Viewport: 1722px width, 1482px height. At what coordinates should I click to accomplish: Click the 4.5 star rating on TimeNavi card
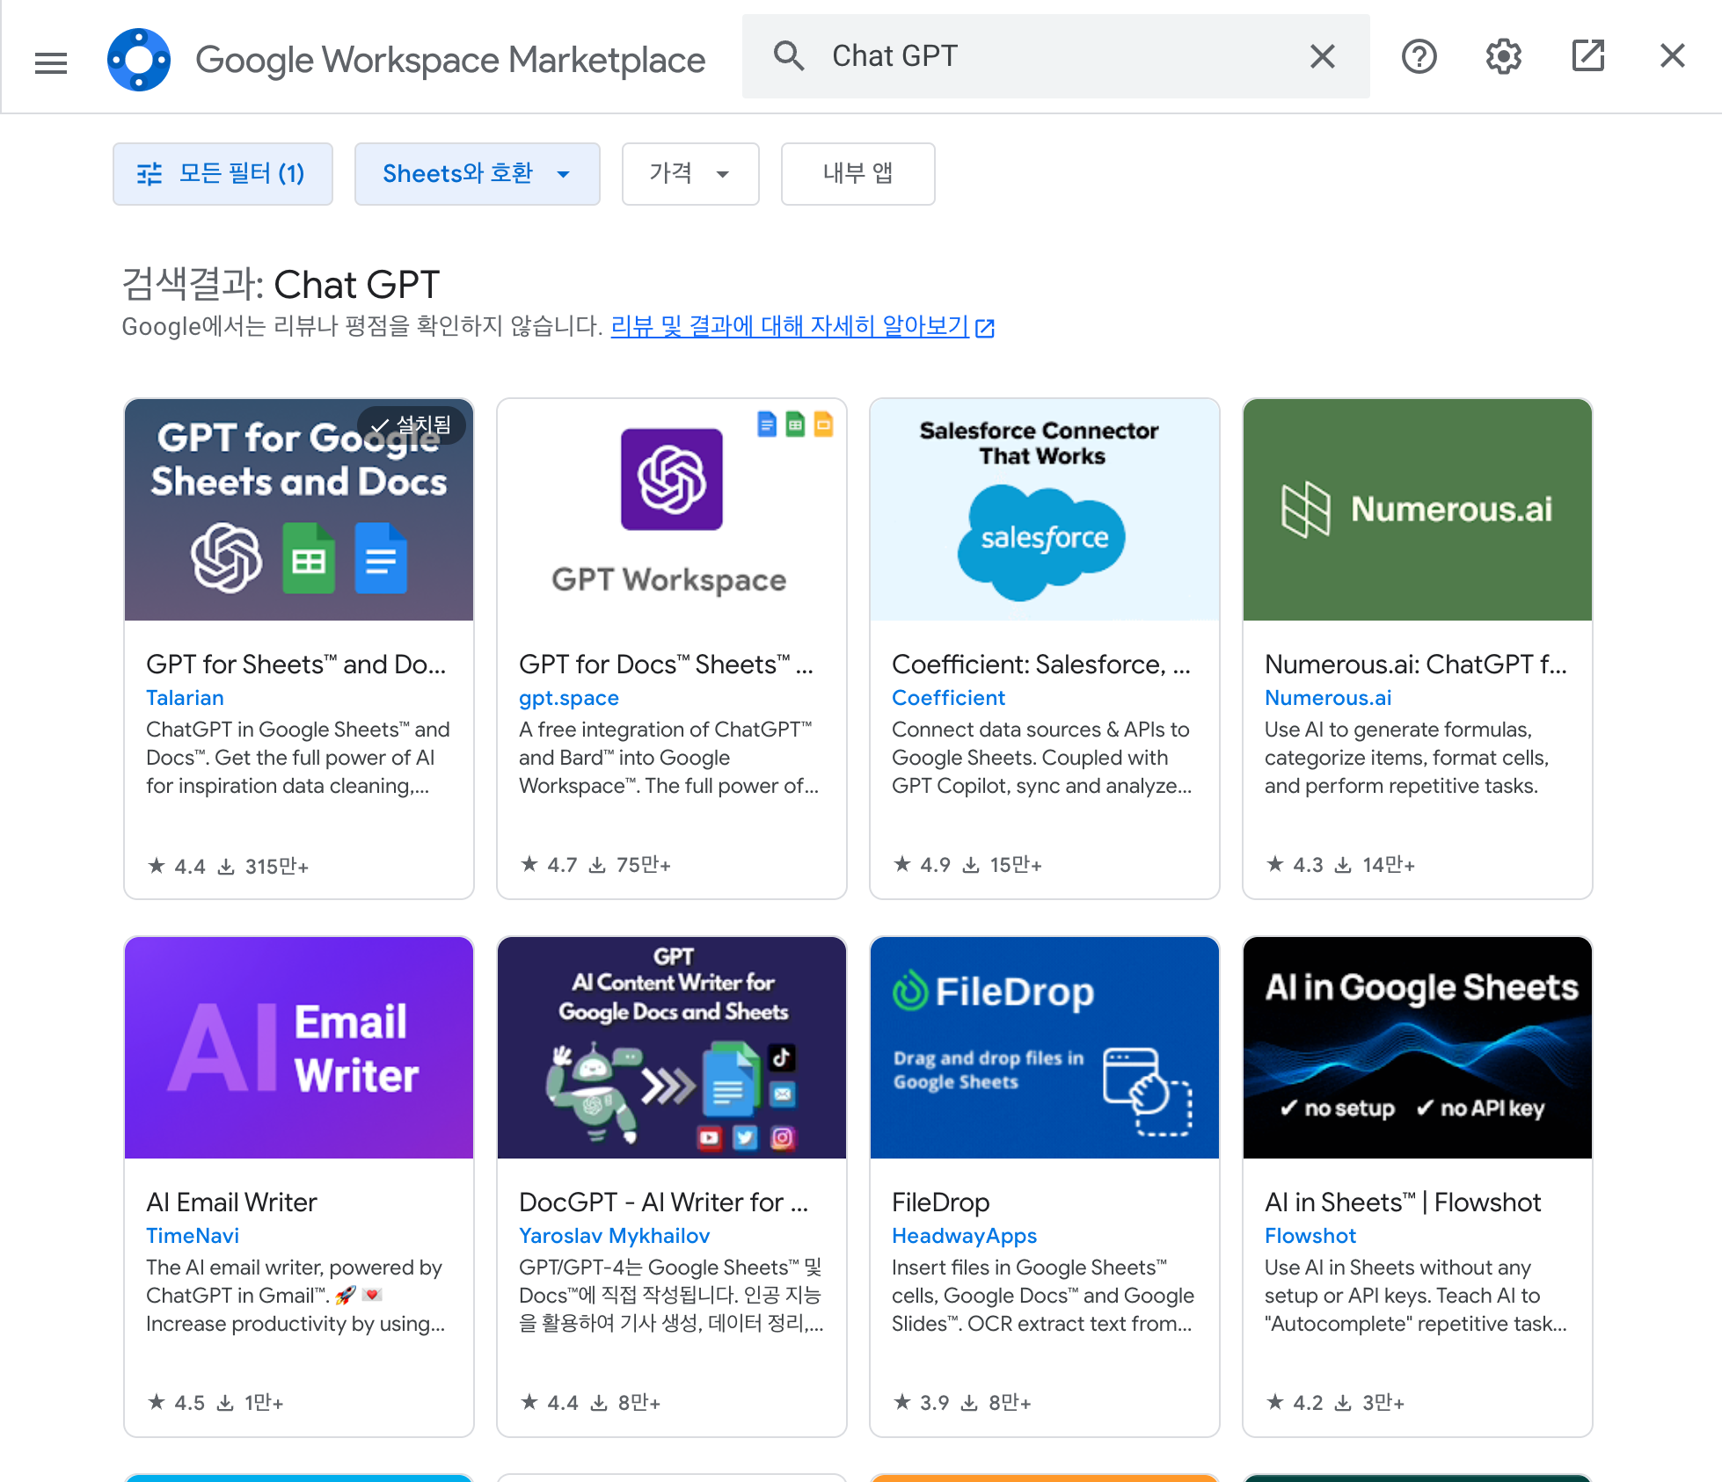(x=177, y=1403)
